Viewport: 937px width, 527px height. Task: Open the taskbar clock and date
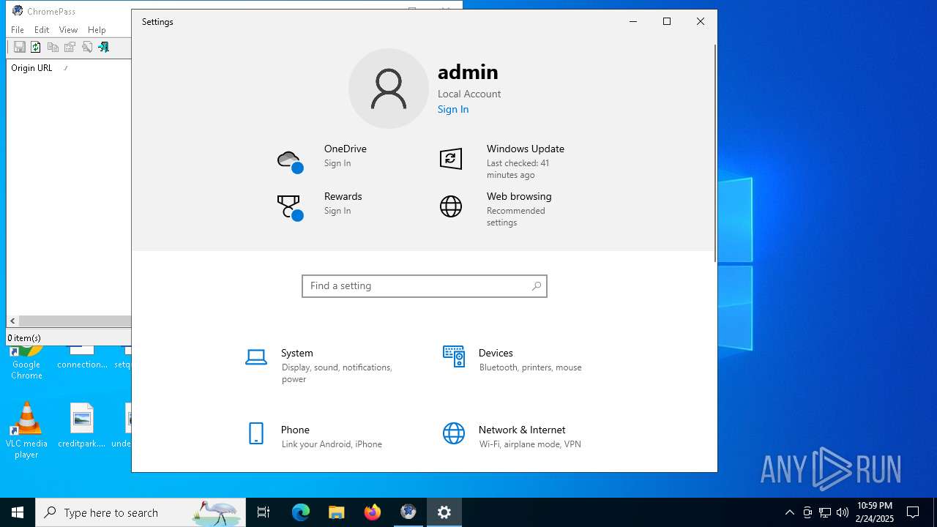click(875, 512)
